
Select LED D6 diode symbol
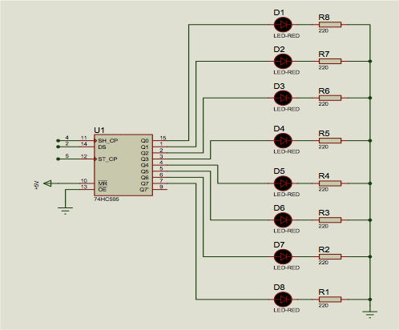(283, 220)
